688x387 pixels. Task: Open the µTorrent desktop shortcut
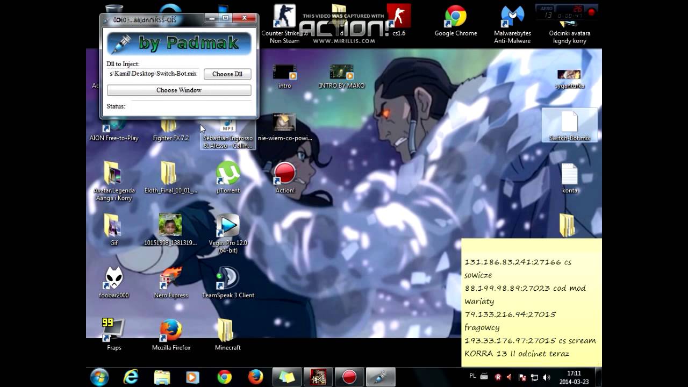click(228, 178)
